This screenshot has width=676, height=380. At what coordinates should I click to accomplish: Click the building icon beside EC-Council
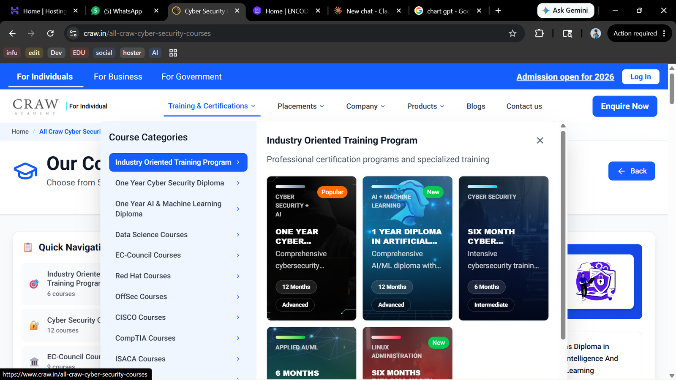[34, 361]
